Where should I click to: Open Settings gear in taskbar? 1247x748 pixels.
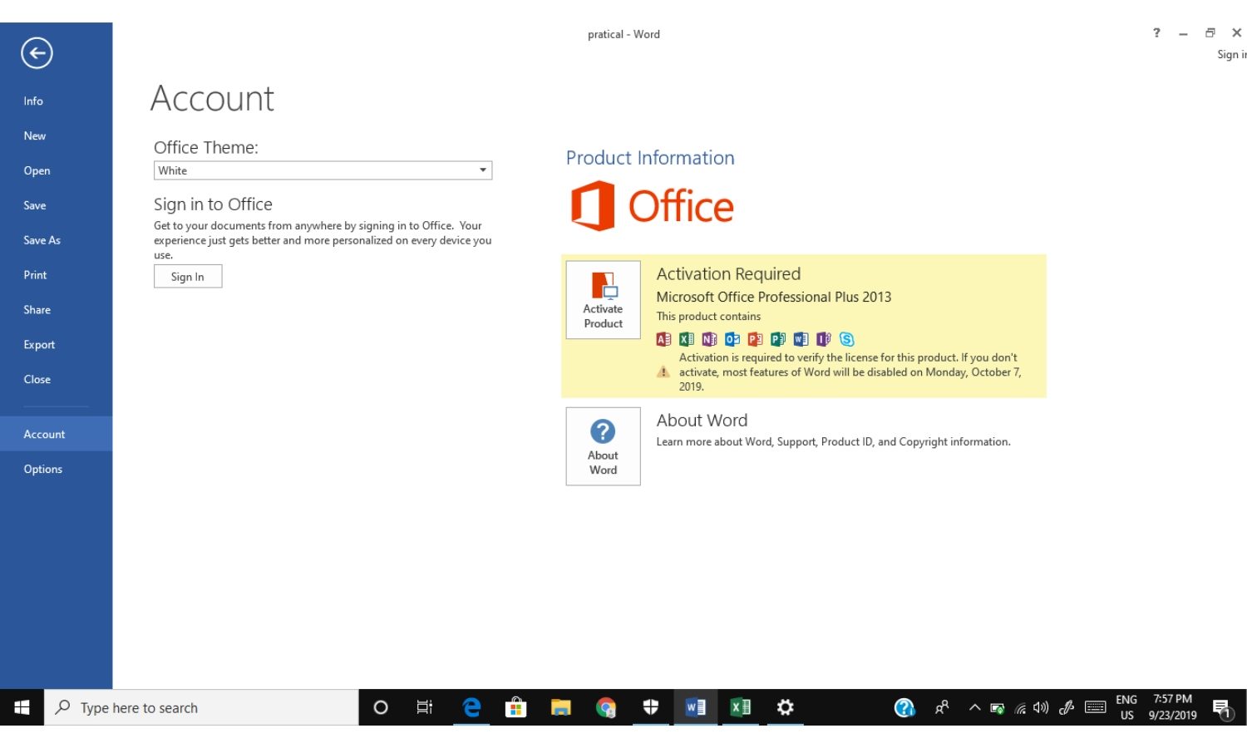coord(786,707)
